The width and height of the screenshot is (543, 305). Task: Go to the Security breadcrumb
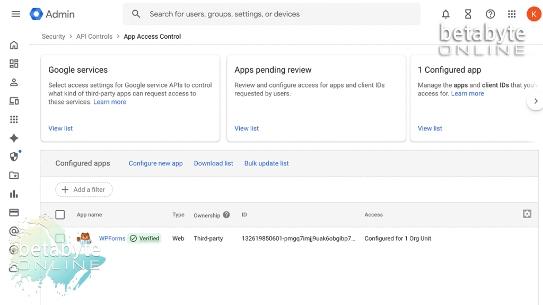click(x=54, y=37)
